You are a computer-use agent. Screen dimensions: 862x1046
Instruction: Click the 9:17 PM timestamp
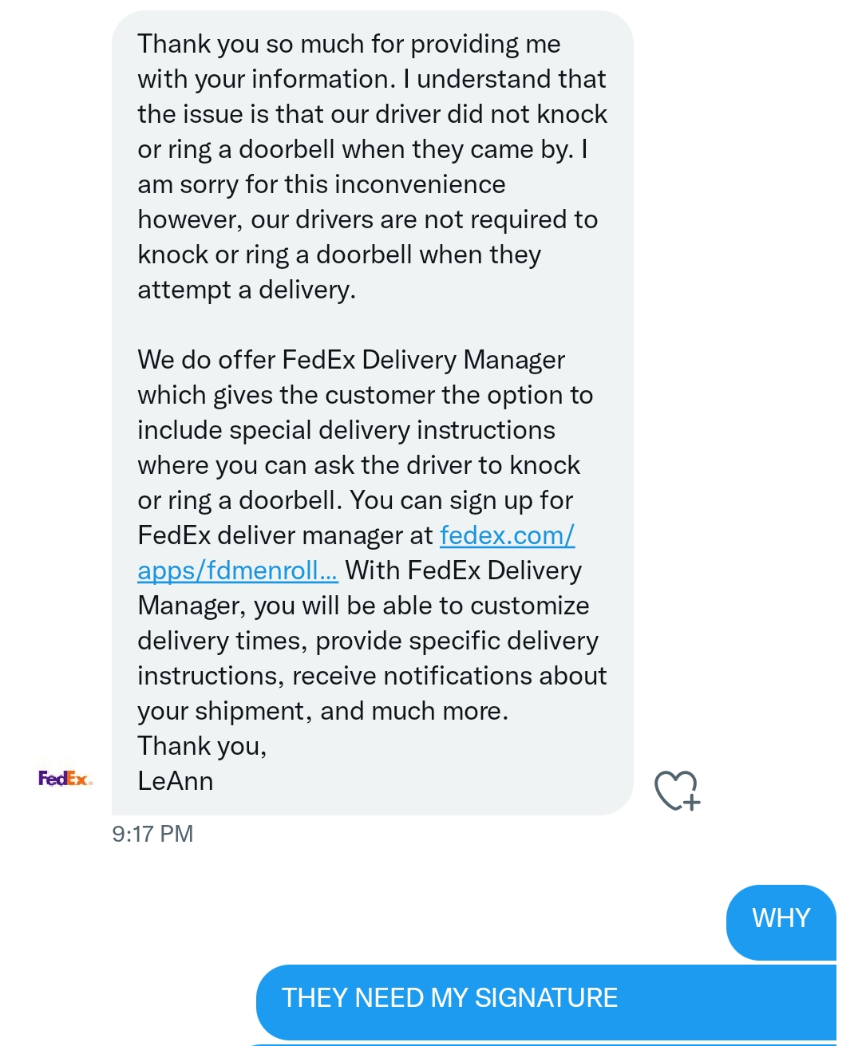tap(152, 834)
